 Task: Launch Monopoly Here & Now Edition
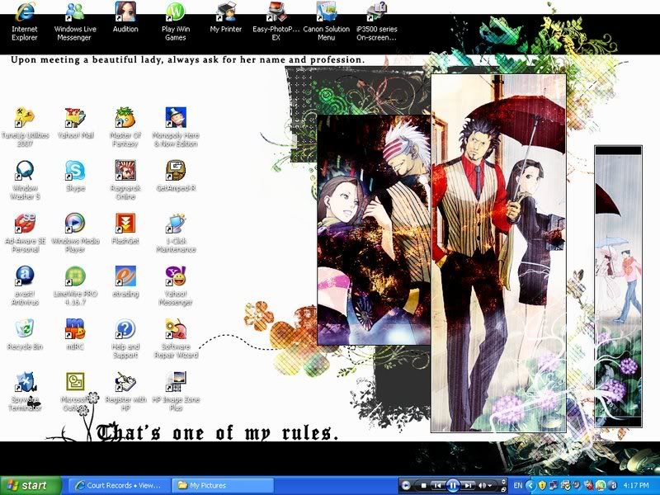pyautogui.click(x=176, y=127)
